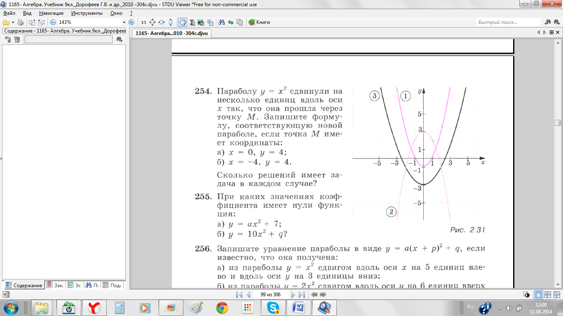
Task: Click the contents panel filter field
Action: coord(68,39)
